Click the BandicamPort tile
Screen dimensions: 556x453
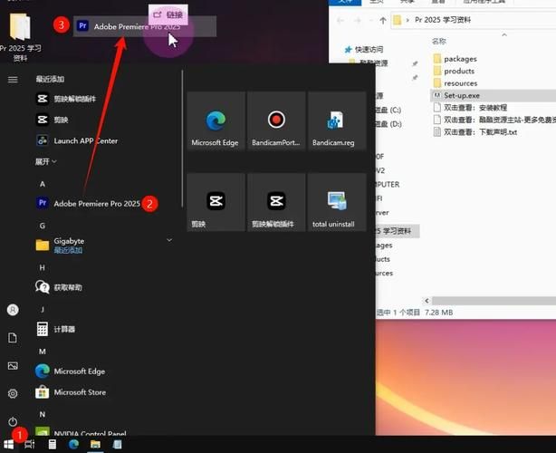click(276, 121)
